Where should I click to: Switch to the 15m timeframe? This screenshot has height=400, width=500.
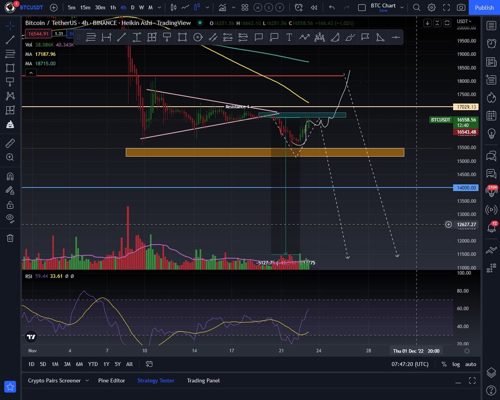[85, 7]
